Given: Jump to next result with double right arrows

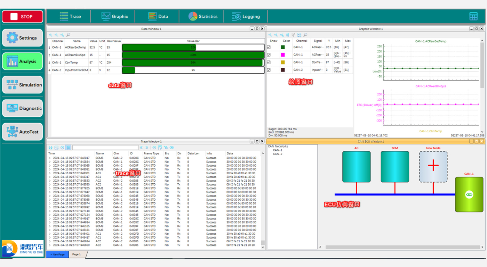Looking at the screenshot, I should click(x=147, y=148).
